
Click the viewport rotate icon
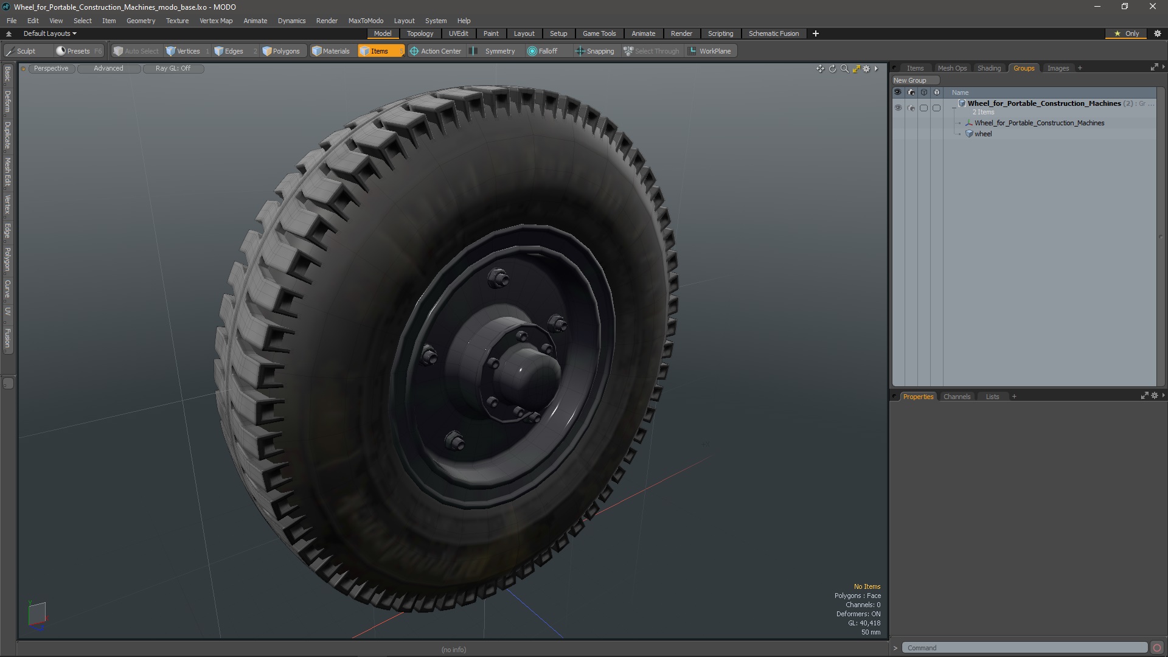click(x=832, y=69)
